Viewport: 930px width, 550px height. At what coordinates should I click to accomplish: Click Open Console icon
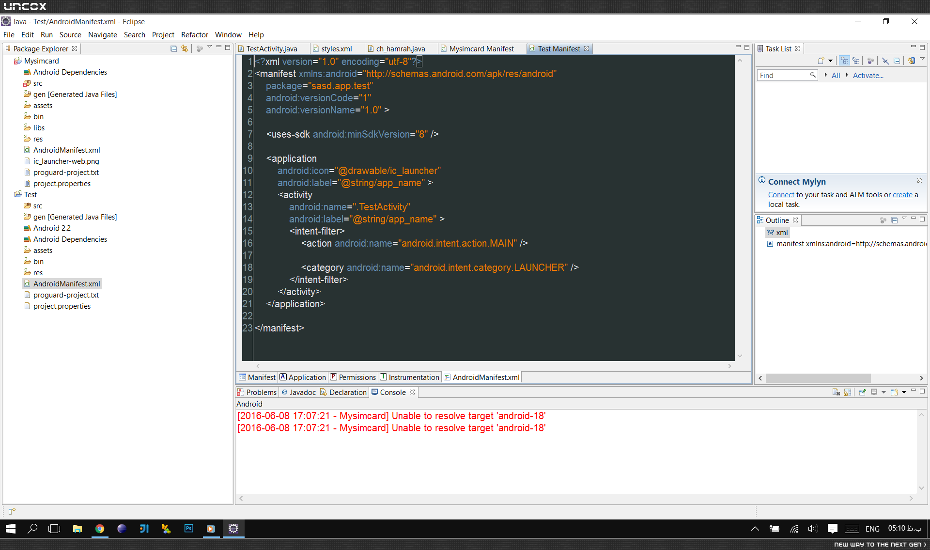[894, 392]
